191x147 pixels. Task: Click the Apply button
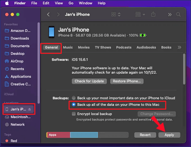pos(169,135)
